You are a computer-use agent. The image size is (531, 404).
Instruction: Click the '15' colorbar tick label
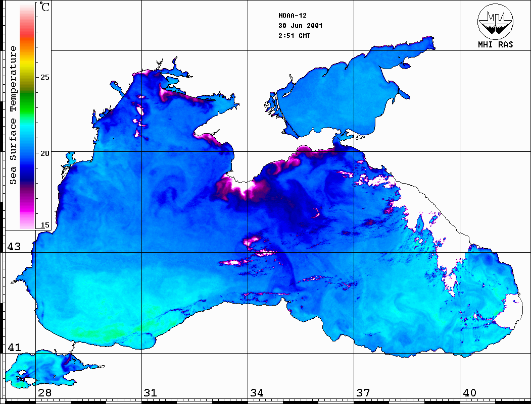(x=44, y=225)
